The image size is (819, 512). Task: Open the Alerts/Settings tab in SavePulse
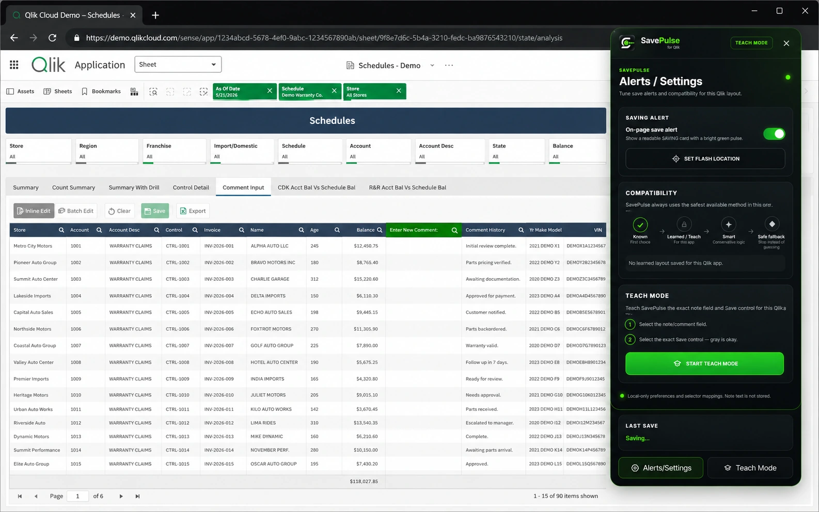(661, 468)
